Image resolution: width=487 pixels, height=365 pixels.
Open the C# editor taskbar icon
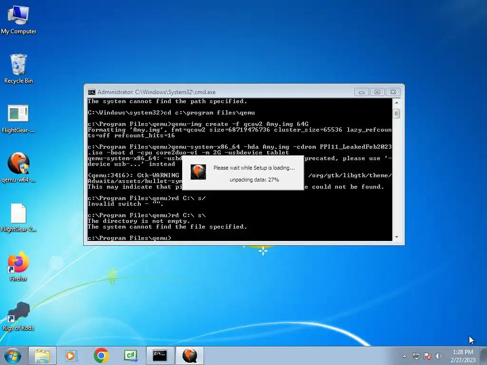pyautogui.click(x=131, y=355)
